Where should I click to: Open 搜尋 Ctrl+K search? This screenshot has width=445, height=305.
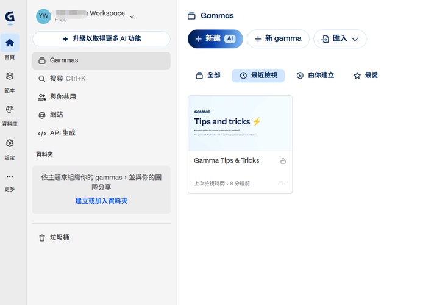(x=101, y=79)
